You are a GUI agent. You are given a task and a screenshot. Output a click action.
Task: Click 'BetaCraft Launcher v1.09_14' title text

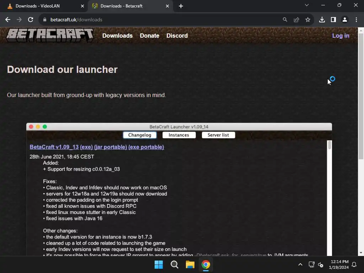pyautogui.click(x=179, y=127)
